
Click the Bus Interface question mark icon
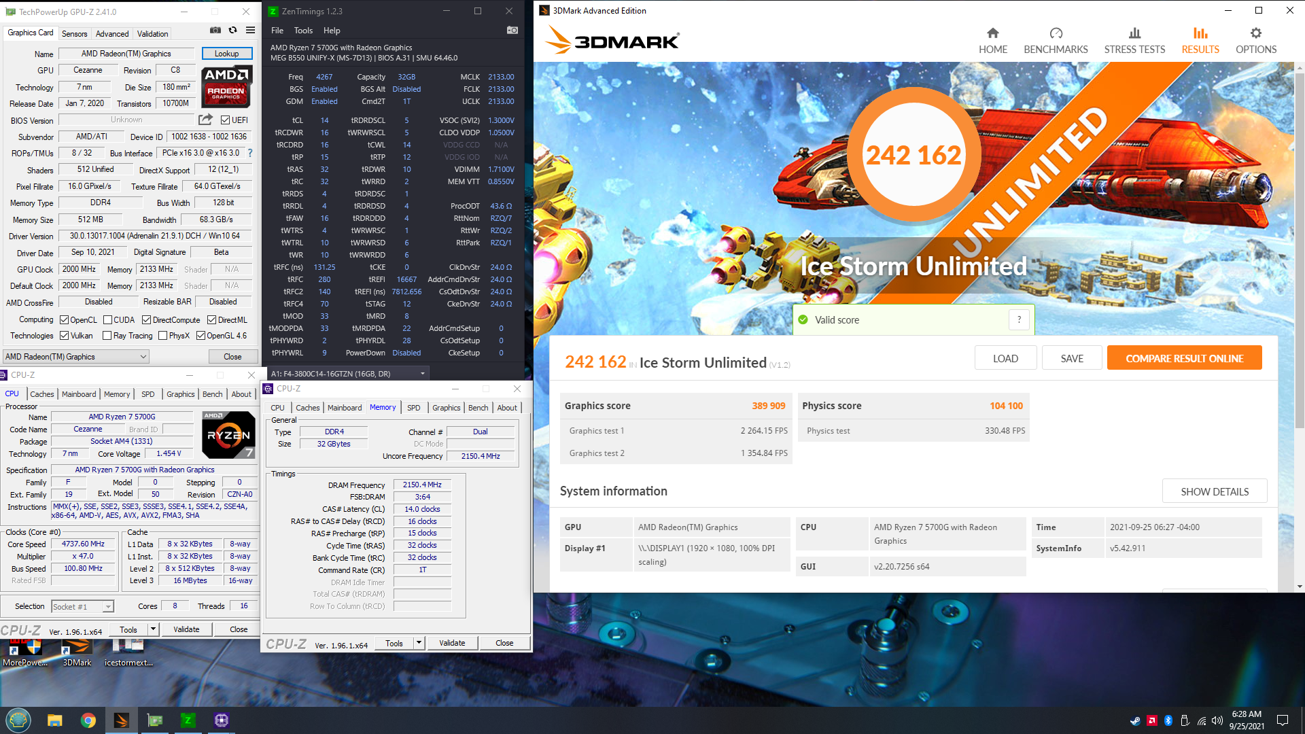[250, 153]
